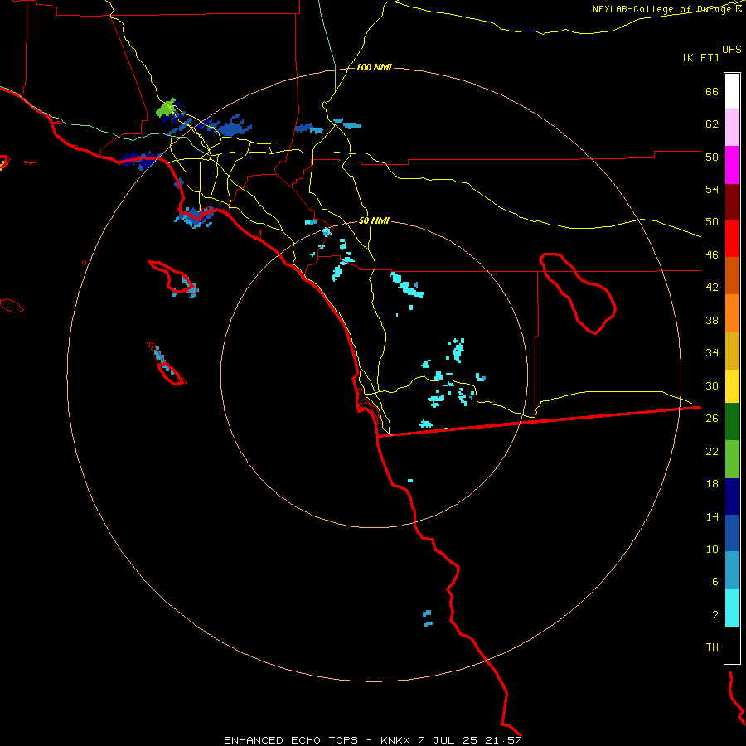746x746 pixels.
Task: Click the light blue swatch between 10 and 6
Action: point(732,569)
